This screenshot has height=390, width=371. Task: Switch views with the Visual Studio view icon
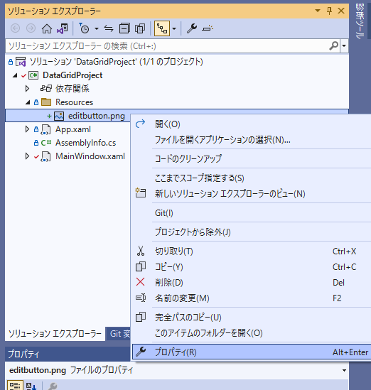point(63,28)
